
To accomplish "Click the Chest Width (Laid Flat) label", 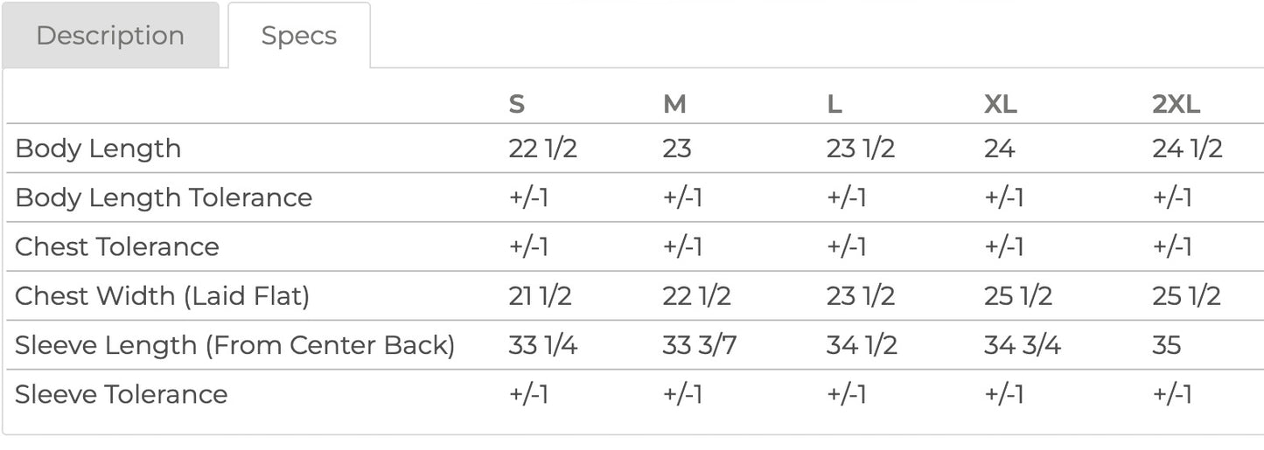I will click(163, 296).
